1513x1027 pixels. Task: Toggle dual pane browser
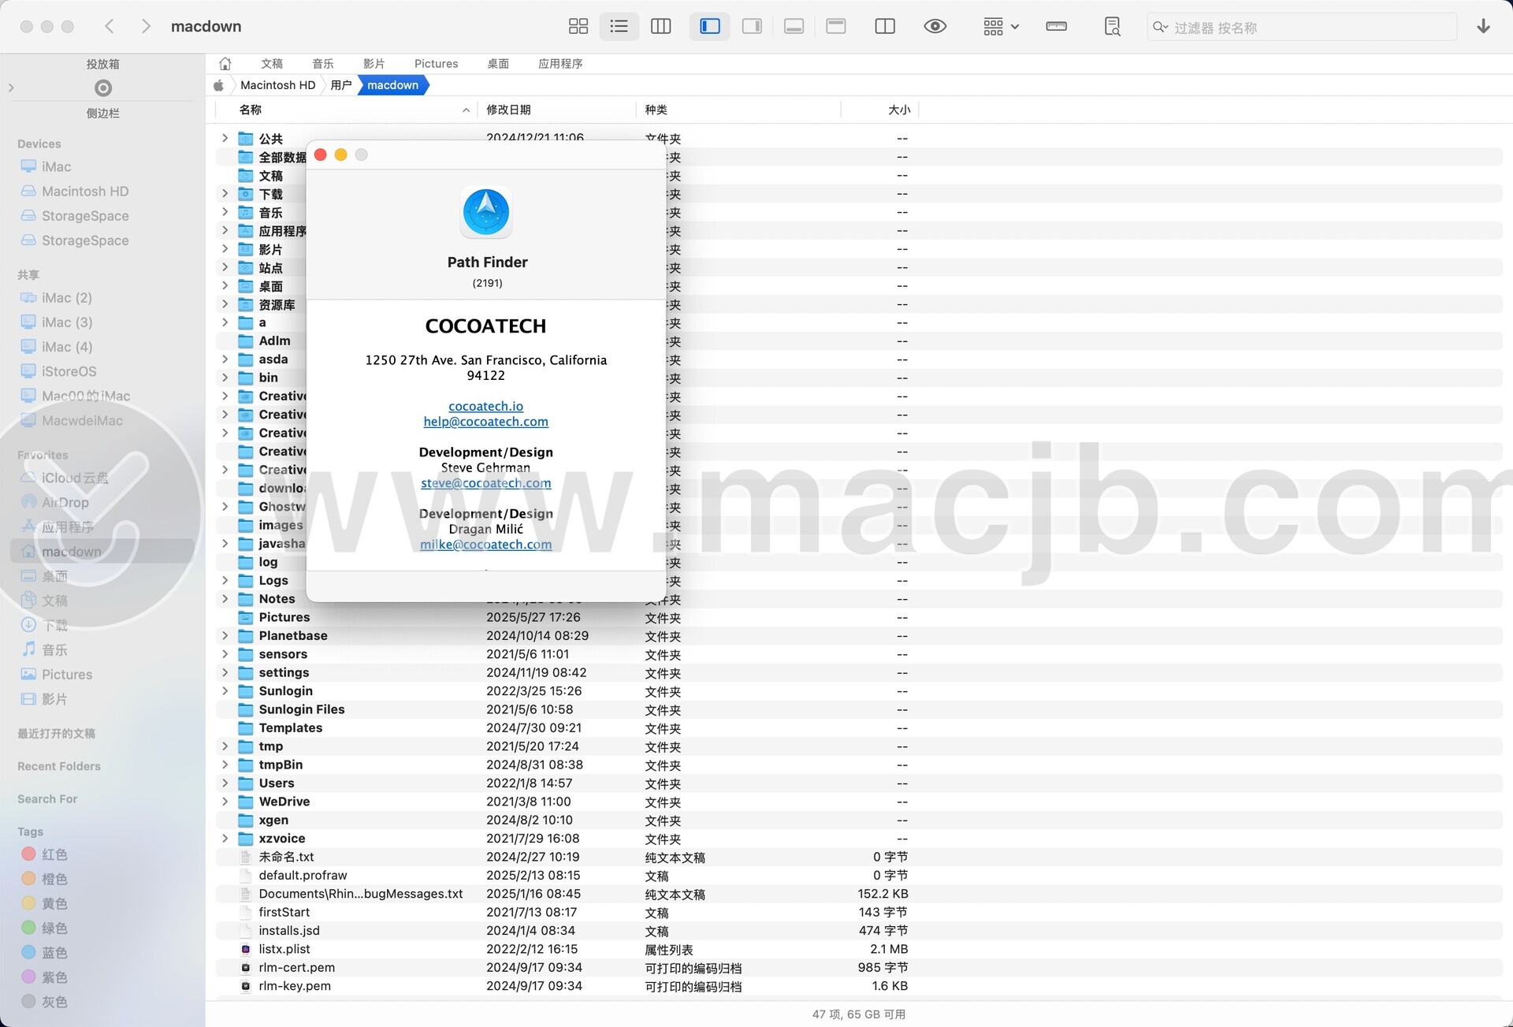point(885,26)
